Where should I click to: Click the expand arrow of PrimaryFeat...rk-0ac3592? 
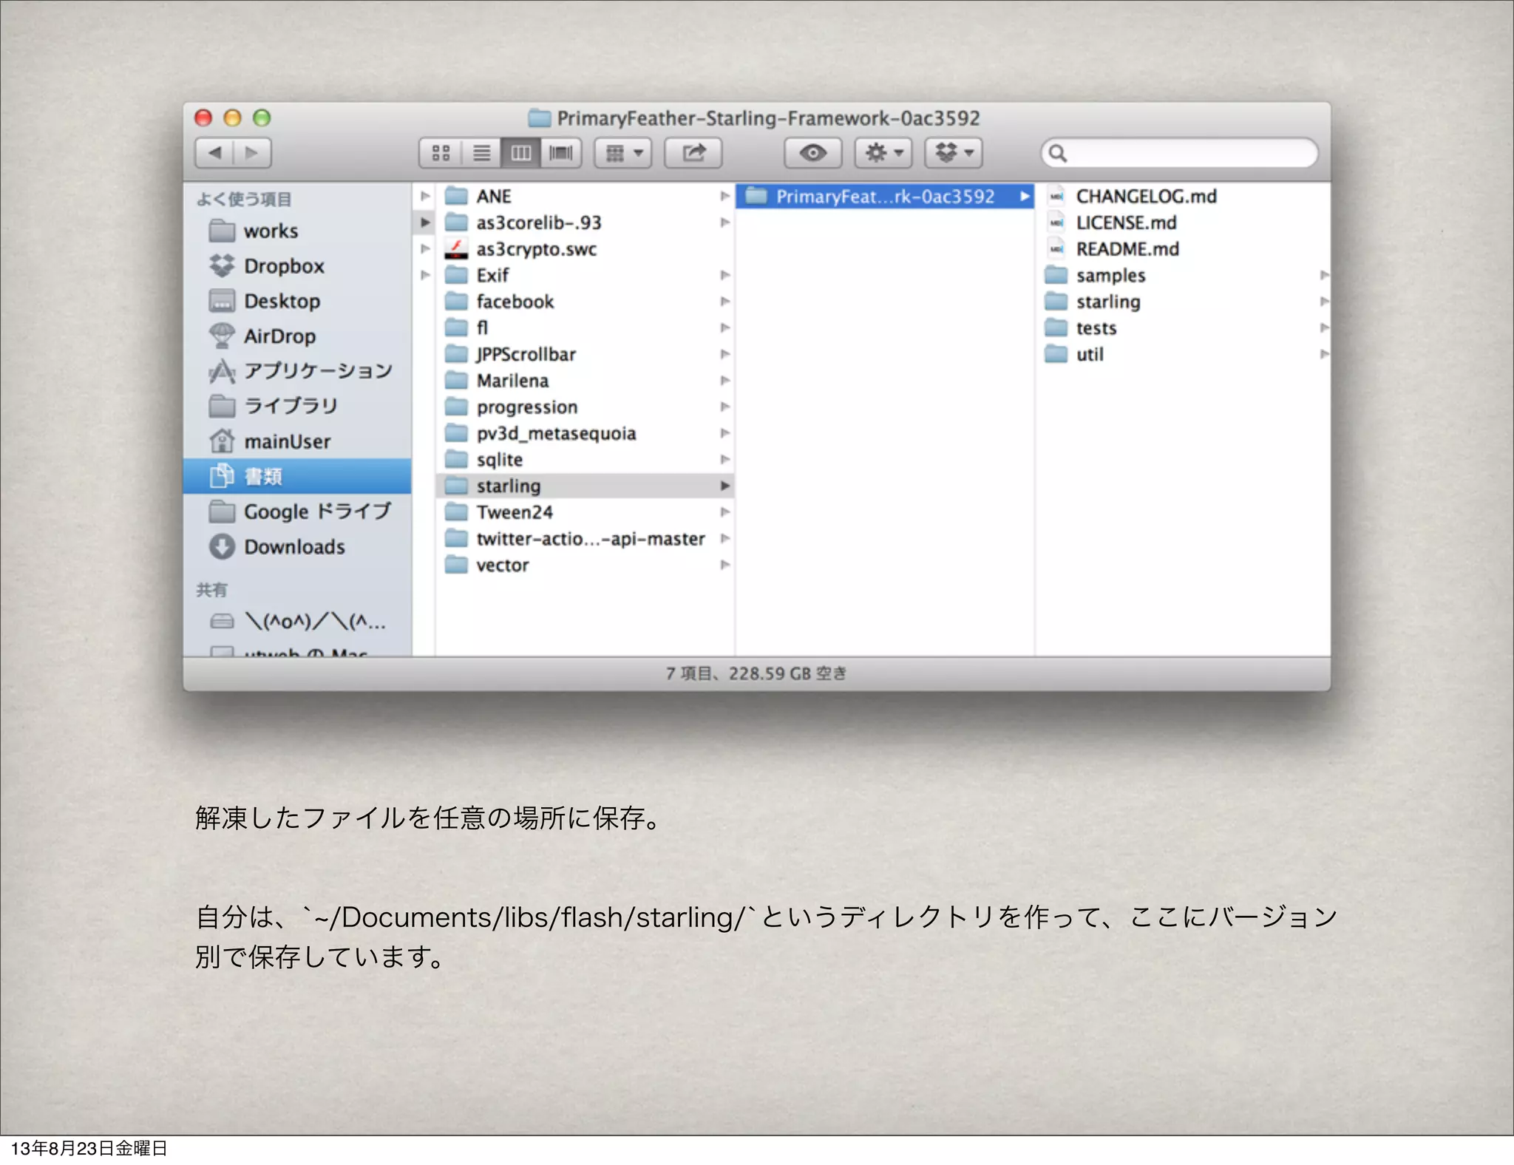1025,197
